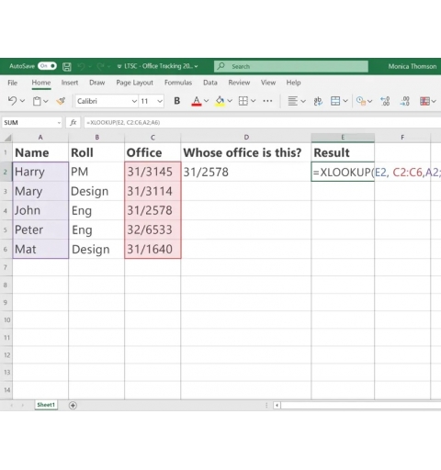This screenshot has width=441, height=470.
Task: Expand the Undo history dropdown
Action: 22,101
